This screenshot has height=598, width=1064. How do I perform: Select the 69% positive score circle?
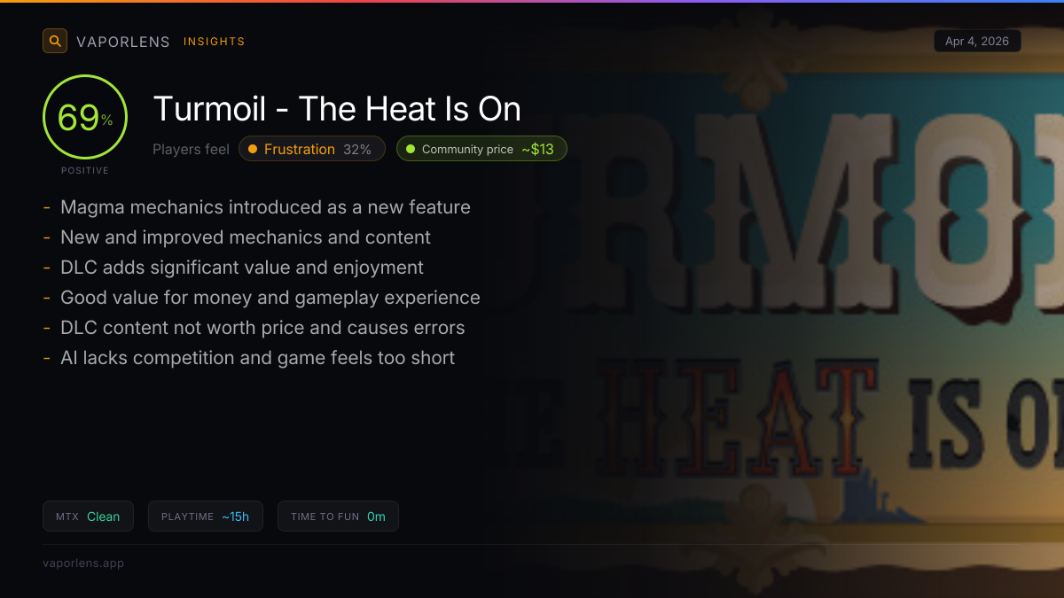pyautogui.click(x=85, y=117)
